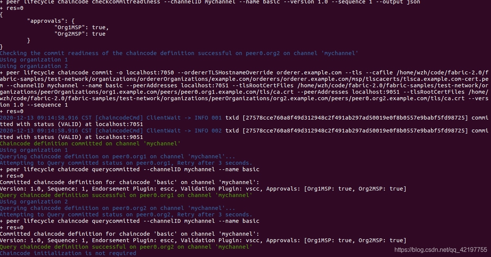Image resolution: width=491 pixels, height=257 pixels.
Task: Click 'peer lifecycle chaincode checkcommitreadiness' command line
Action: pyautogui.click(x=210, y=2)
